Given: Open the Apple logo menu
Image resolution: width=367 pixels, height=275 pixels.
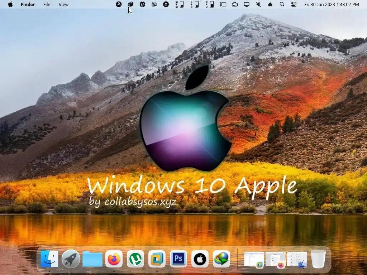Looking at the screenshot, I should 10,4.
